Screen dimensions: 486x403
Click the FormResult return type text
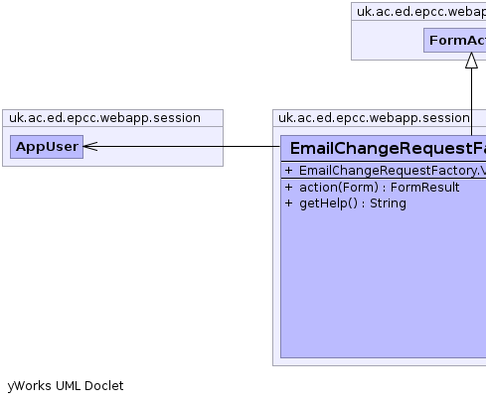click(425, 188)
